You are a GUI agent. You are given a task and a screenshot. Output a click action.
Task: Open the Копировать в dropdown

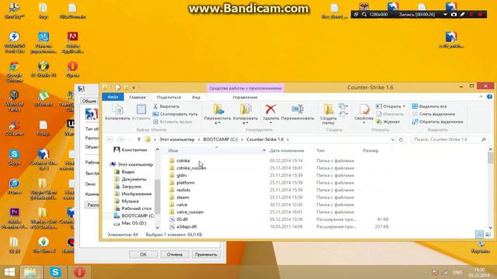point(245,122)
